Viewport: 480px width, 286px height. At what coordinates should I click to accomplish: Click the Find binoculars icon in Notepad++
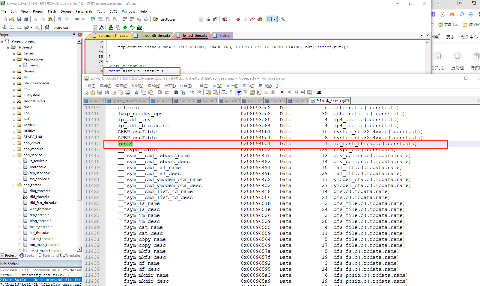click(176, 92)
